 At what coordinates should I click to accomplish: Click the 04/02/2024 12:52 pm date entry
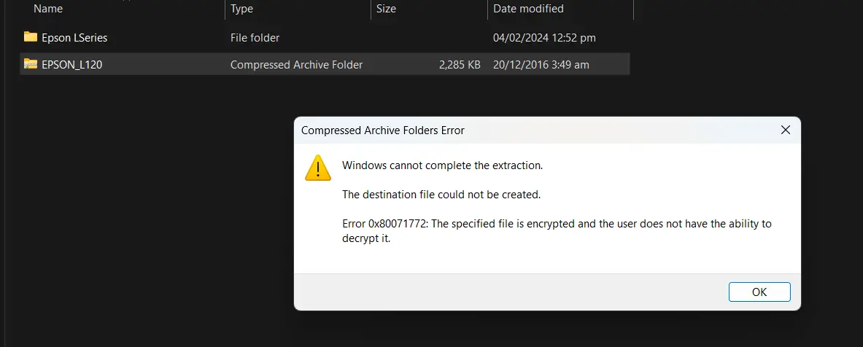click(544, 38)
